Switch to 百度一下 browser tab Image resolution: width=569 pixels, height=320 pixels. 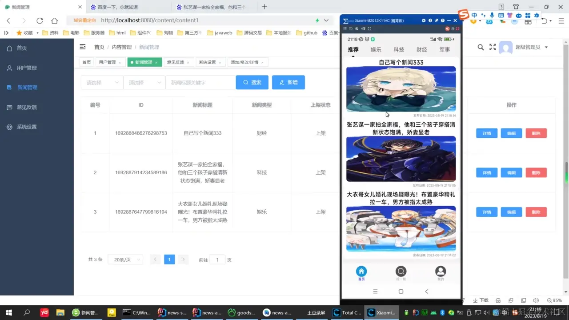129,7
